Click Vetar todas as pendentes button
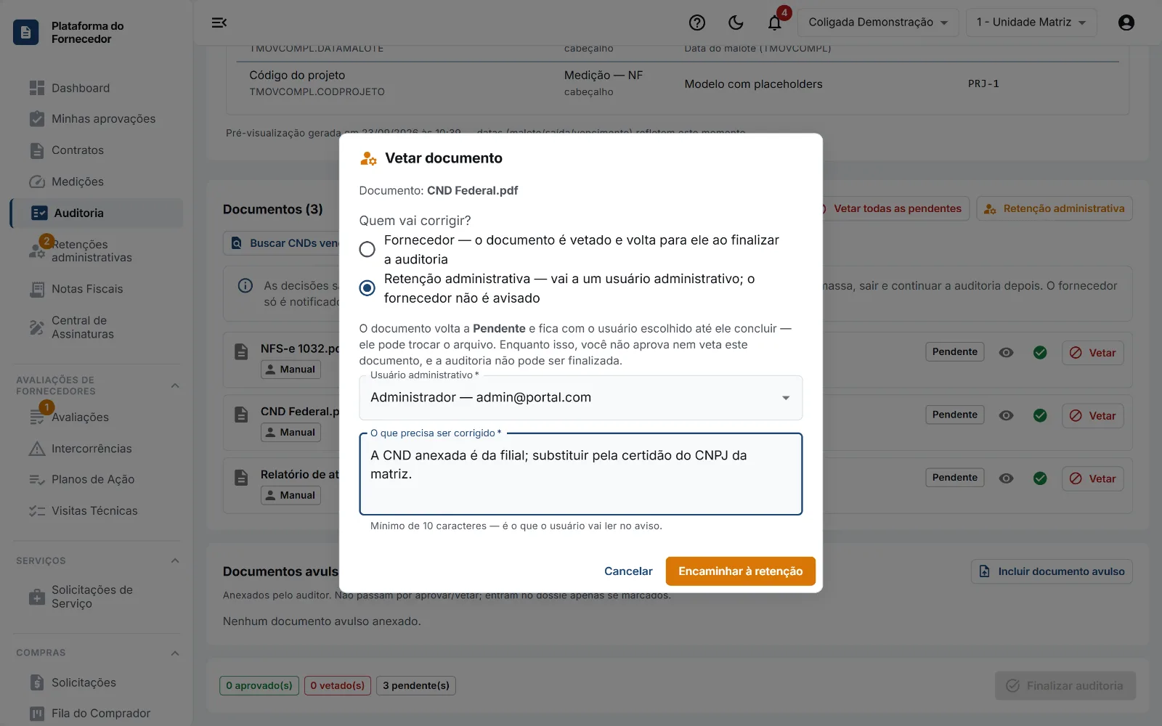The width and height of the screenshot is (1162, 726). pos(897,208)
